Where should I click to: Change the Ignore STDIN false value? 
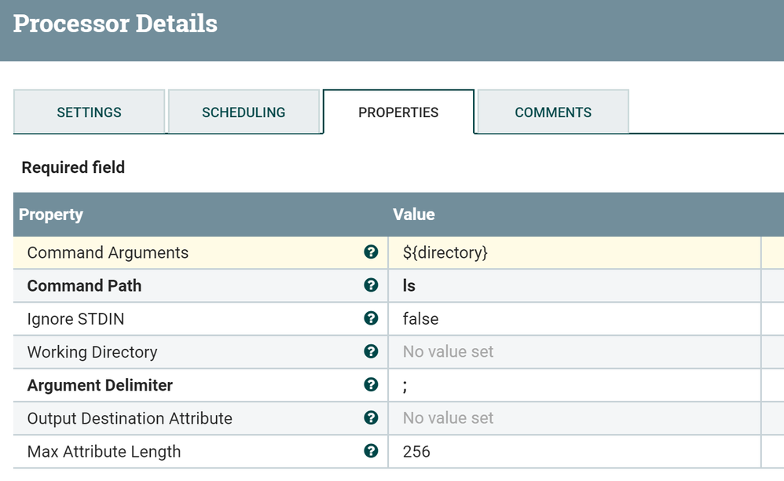pyautogui.click(x=420, y=319)
